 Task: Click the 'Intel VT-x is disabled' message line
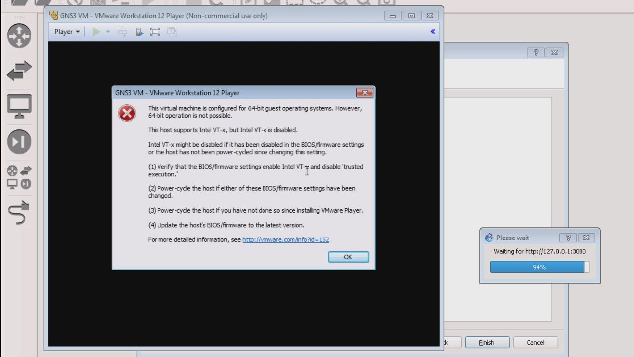[x=222, y=130]
